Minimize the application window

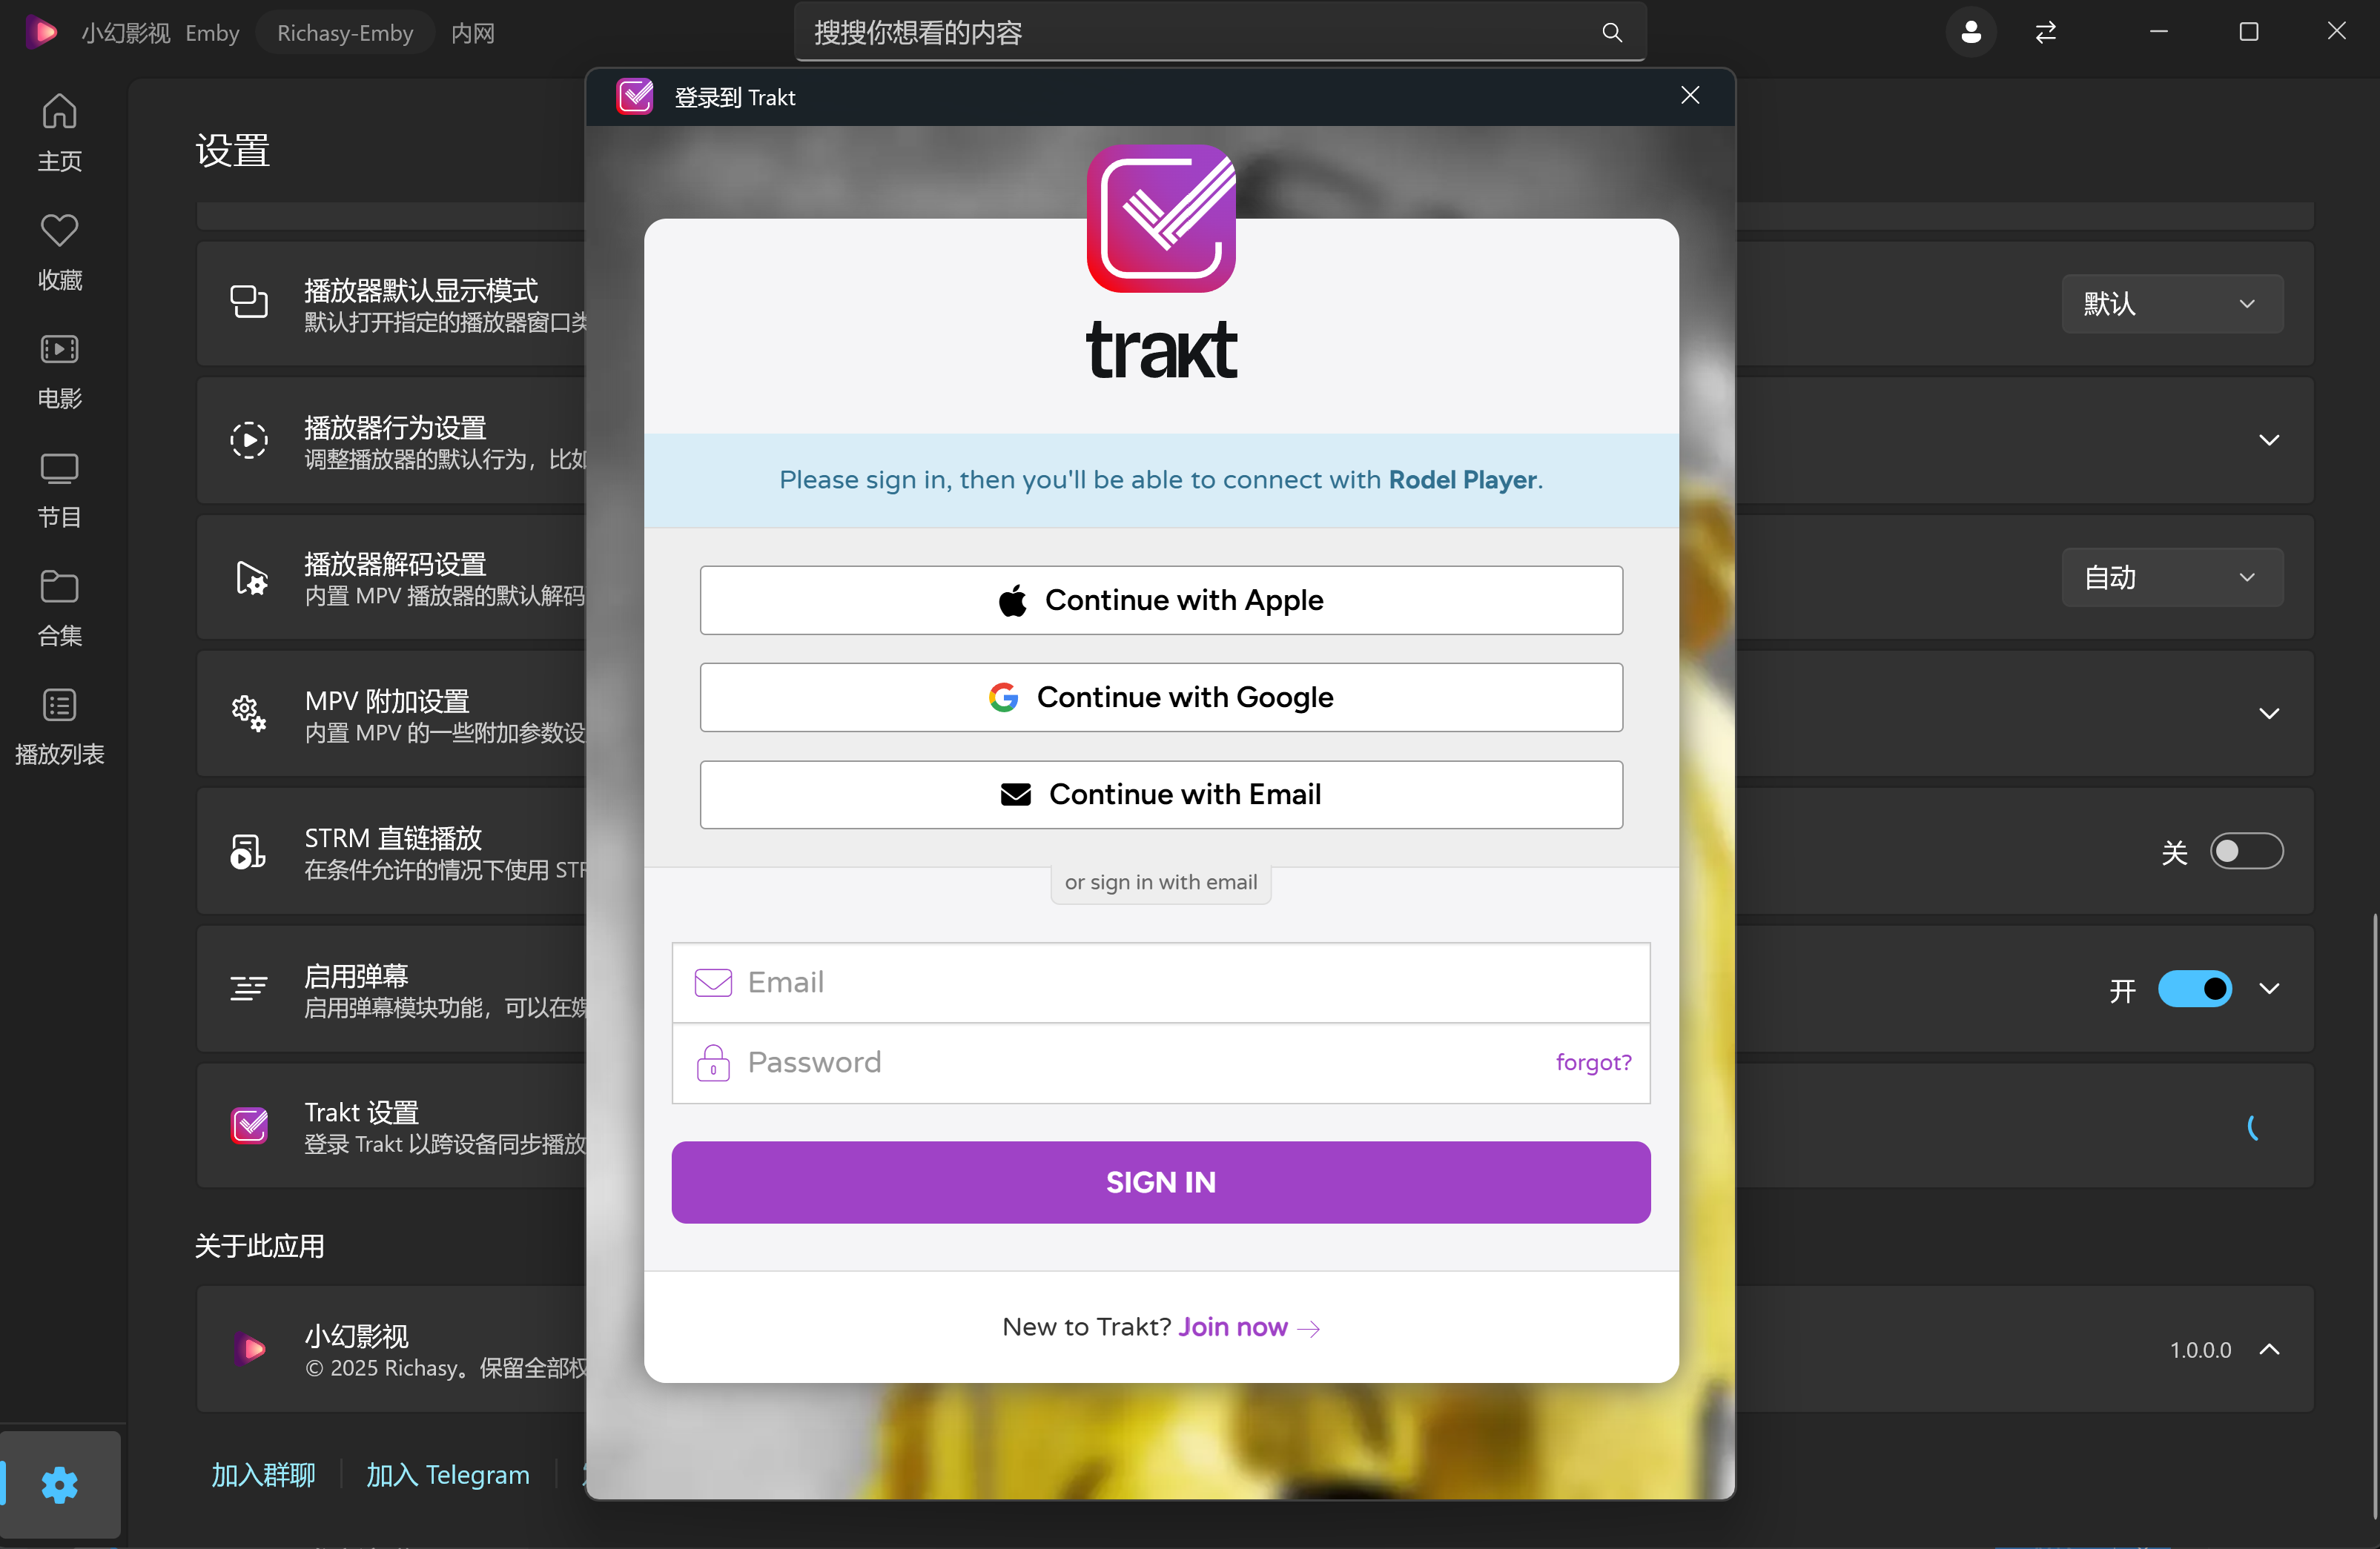[2158, 32]
